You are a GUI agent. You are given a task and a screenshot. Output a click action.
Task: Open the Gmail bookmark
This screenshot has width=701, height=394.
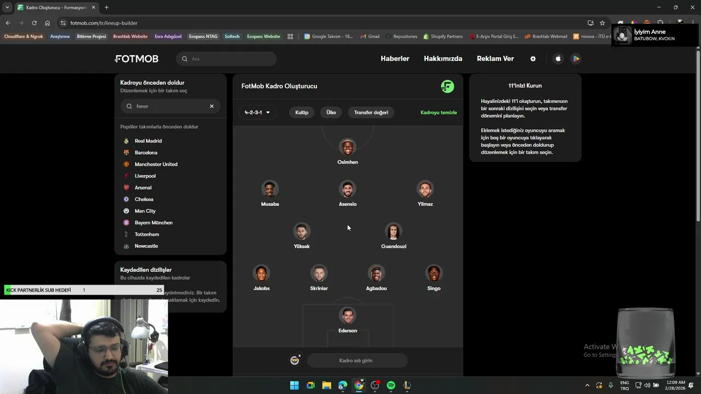[370, 37]
